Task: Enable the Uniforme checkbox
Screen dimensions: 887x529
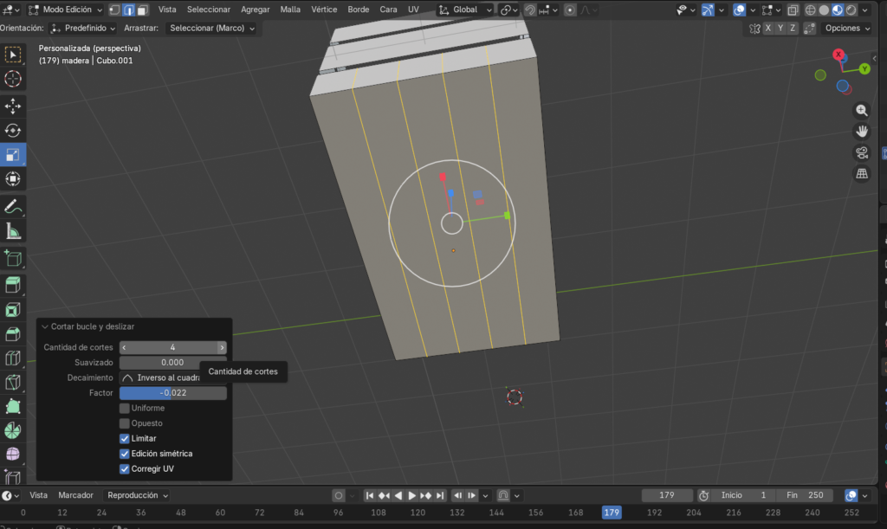Action: (125, 408)
